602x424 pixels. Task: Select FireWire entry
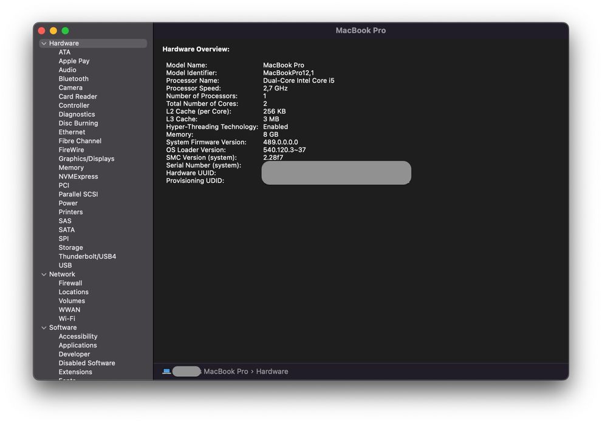coord(71,150)
